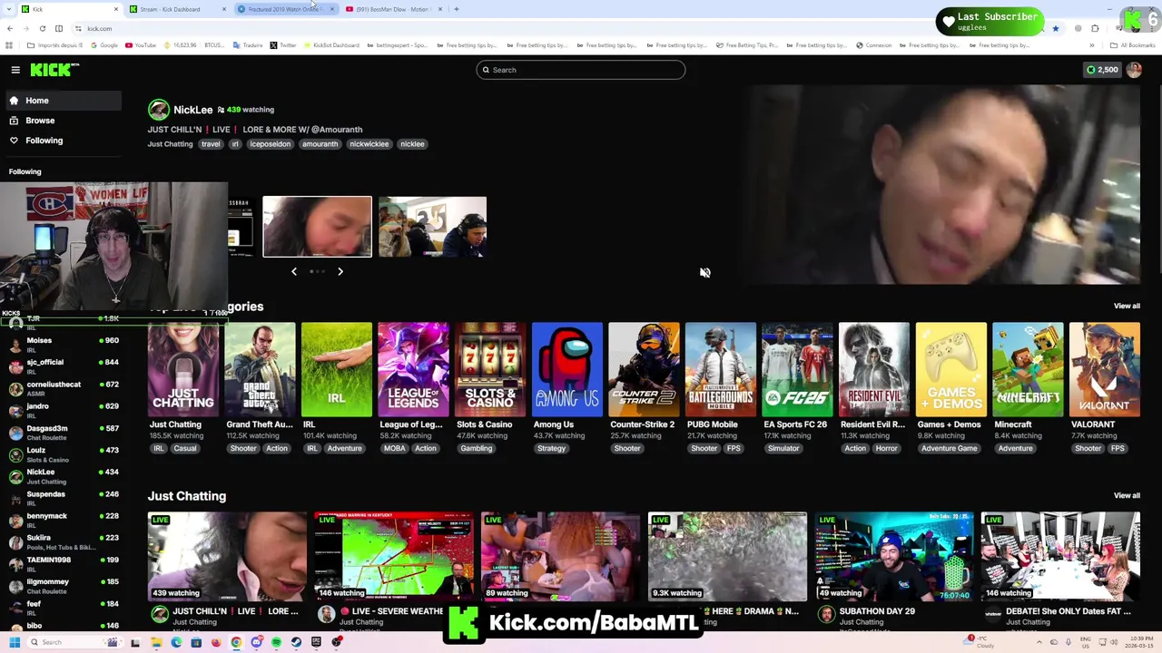The width and height of the screenshot is (1162, 653).
Task: Select the 'irl' tag
Action: (x=235, y=144)
